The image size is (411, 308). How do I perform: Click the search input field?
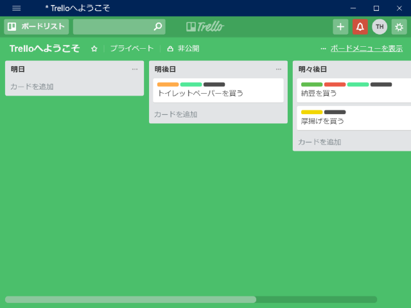(119, 26)
